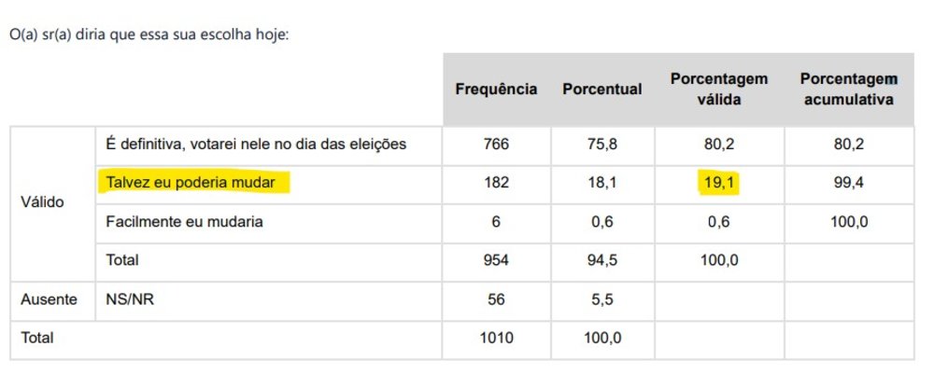
Task: Select the cumulative percentage 99,4 cell
Action: [849, 183]
